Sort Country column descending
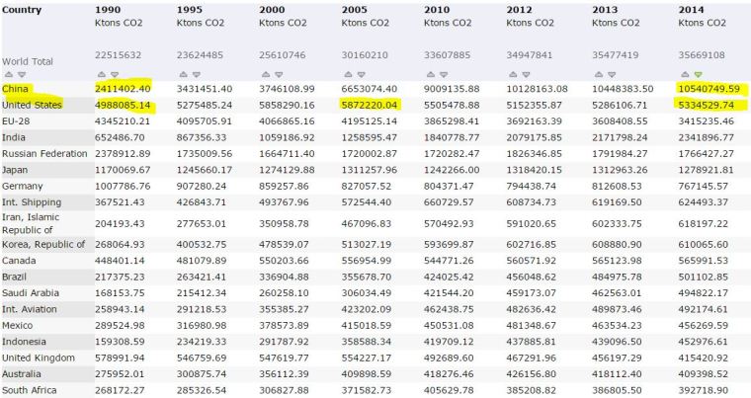Screen dimensions: 751x398 click(22, 74)
